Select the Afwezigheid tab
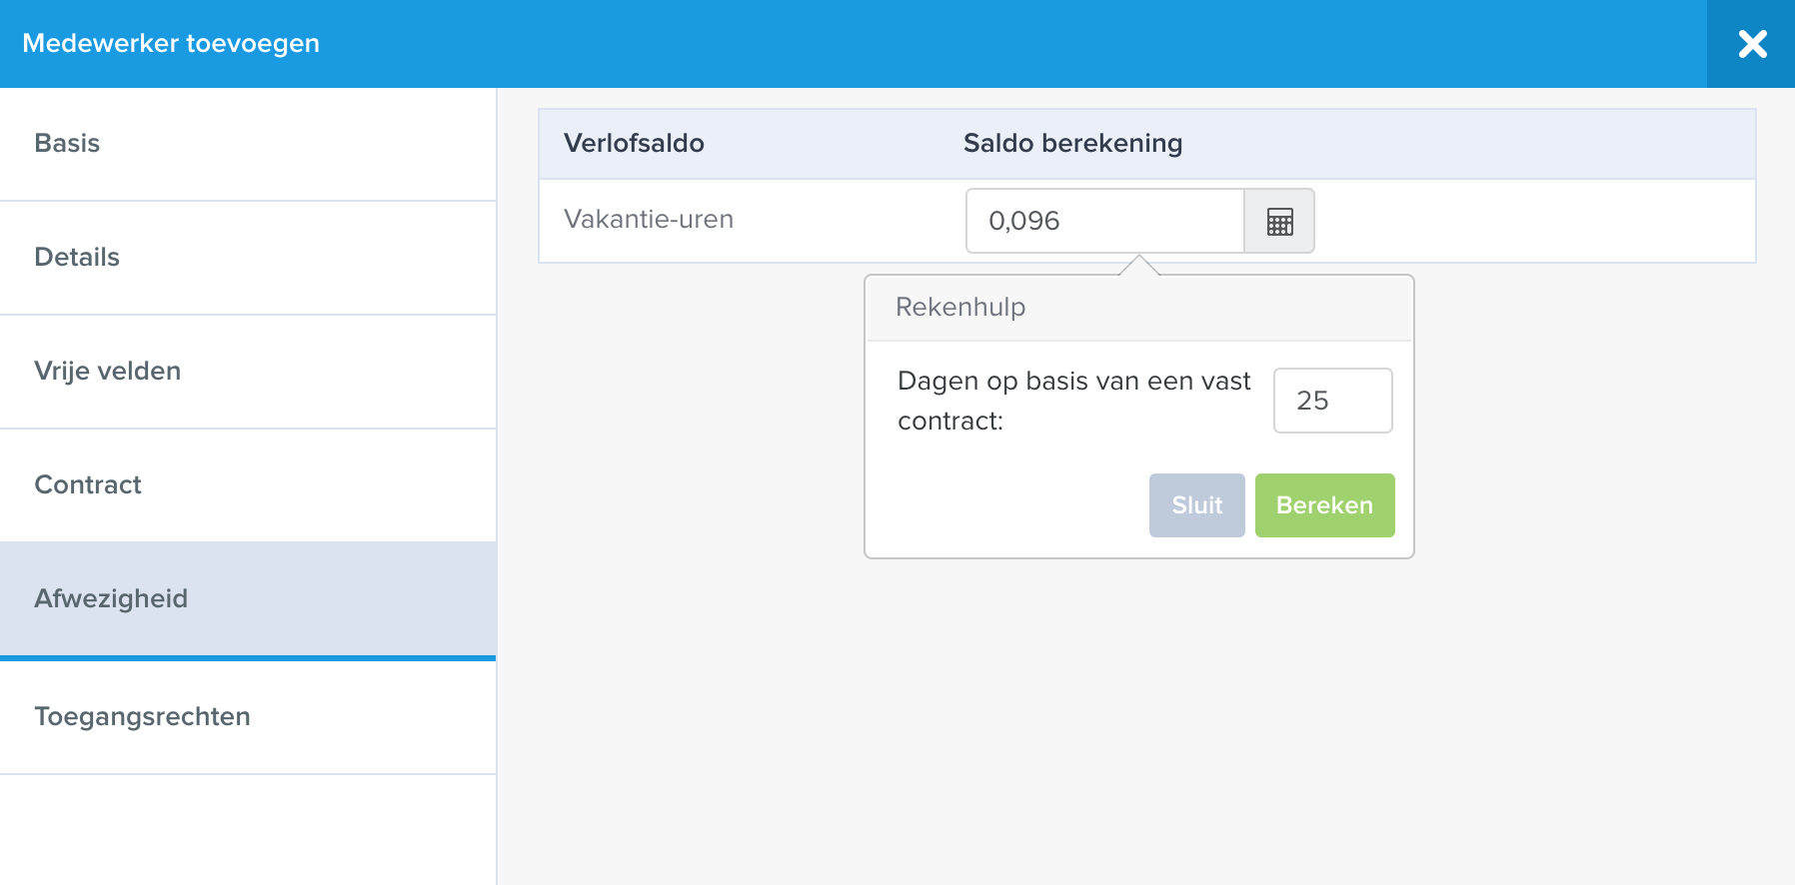The height and width of the screenshot is (885, 1795). pos(248,599)
